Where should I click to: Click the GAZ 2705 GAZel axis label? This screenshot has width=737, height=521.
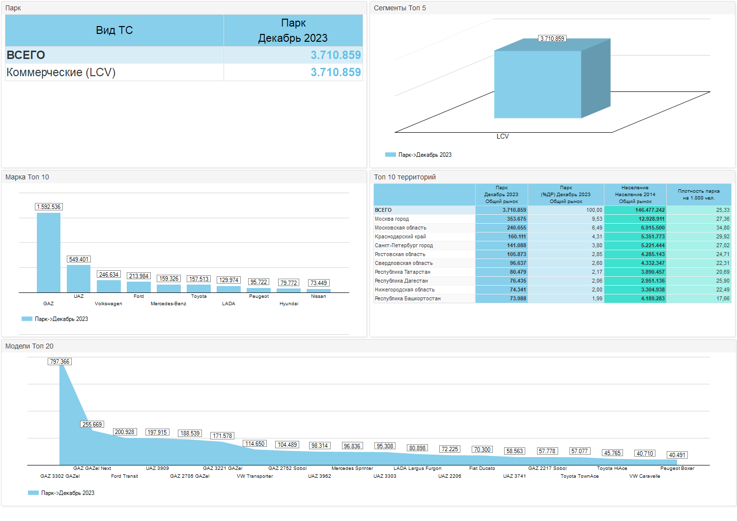tap(190, 476)
